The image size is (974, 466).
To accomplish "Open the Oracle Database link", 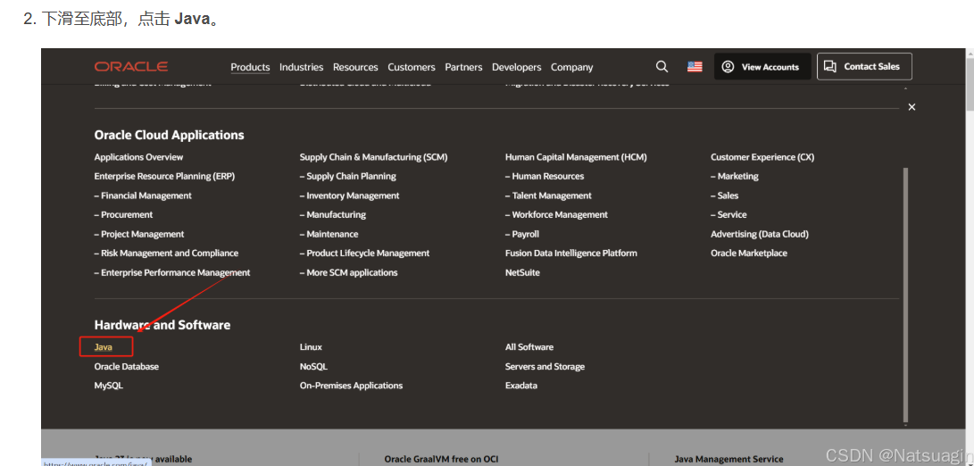I will tap(126, 367).
